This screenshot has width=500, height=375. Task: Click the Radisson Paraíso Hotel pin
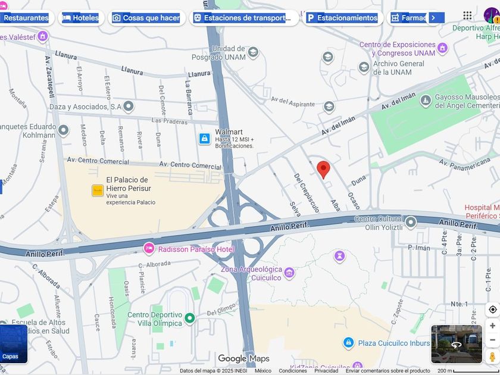pyautogui.click(x=149, y=248)
